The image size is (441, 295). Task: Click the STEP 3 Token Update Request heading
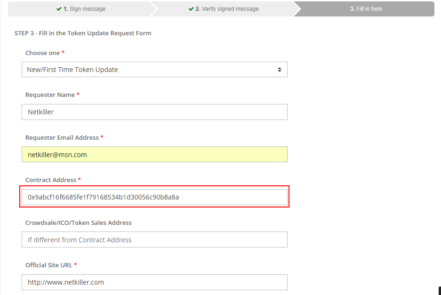83,33
